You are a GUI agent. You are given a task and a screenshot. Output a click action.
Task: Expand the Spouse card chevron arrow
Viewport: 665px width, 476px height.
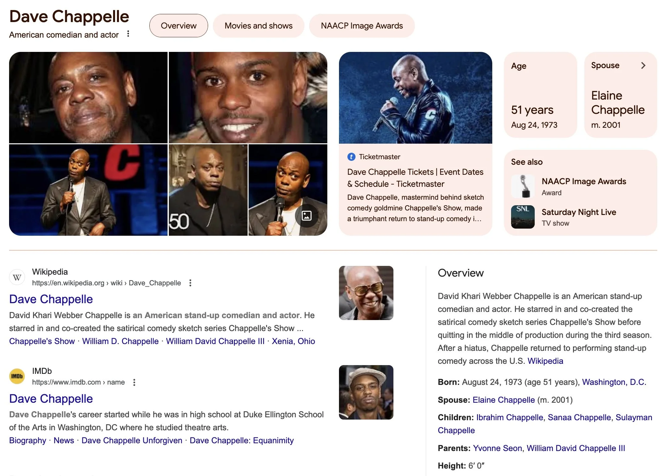click(x=643, y=65)
